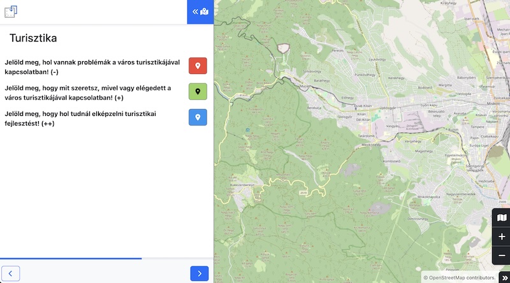Image resolution: width=510 pixels, height=283 pixels.
Task: Click the Tatárdomb label on the map
Action: [366, 136]
